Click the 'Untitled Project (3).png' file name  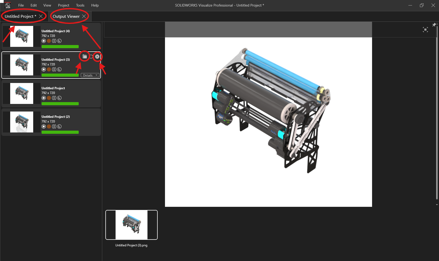(x=131, y=245)
